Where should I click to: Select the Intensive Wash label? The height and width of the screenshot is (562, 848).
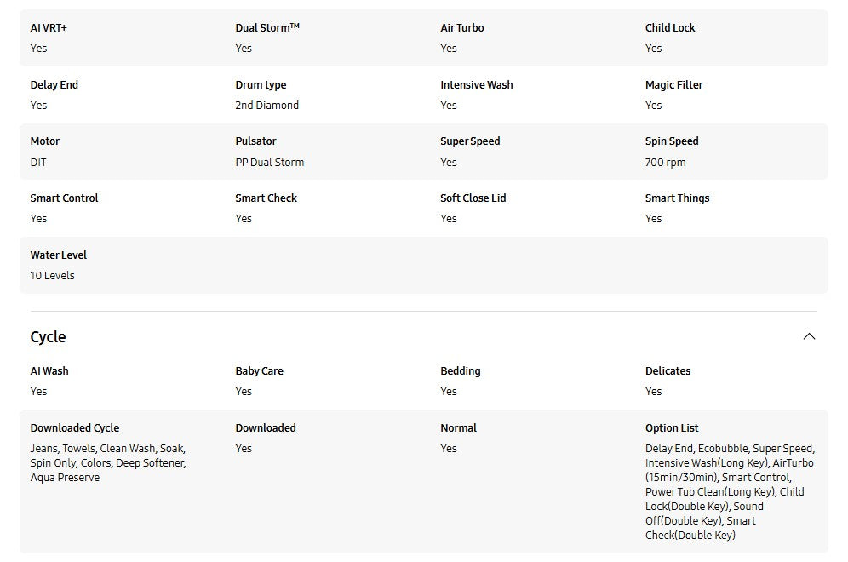point(476,84)
